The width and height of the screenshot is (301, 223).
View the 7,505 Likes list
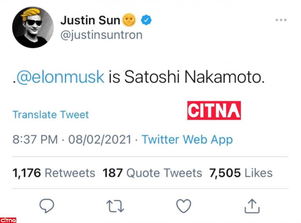click(241, 173)
